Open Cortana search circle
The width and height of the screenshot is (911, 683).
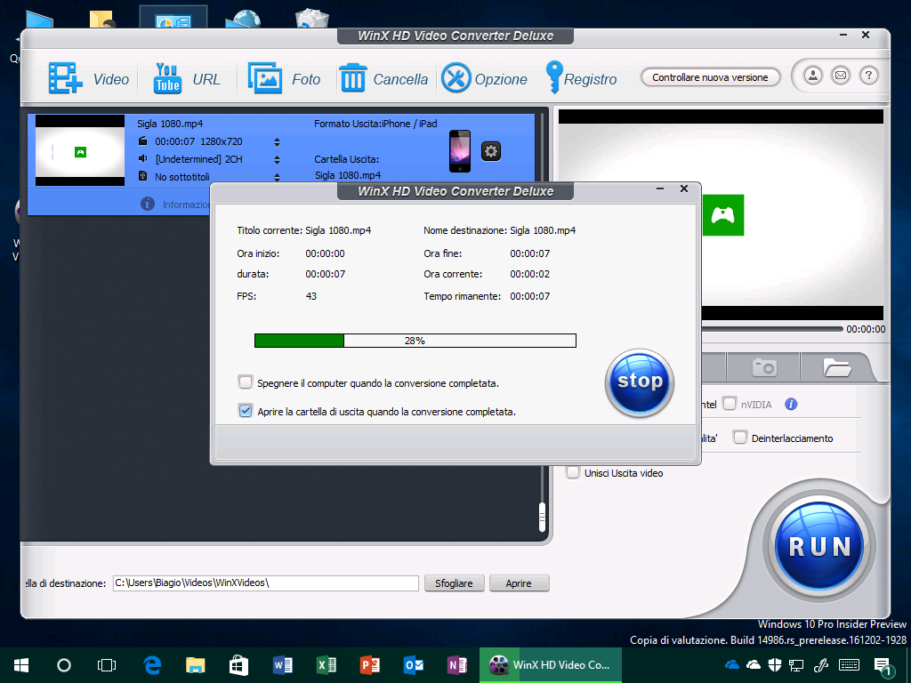coord(64,665)
